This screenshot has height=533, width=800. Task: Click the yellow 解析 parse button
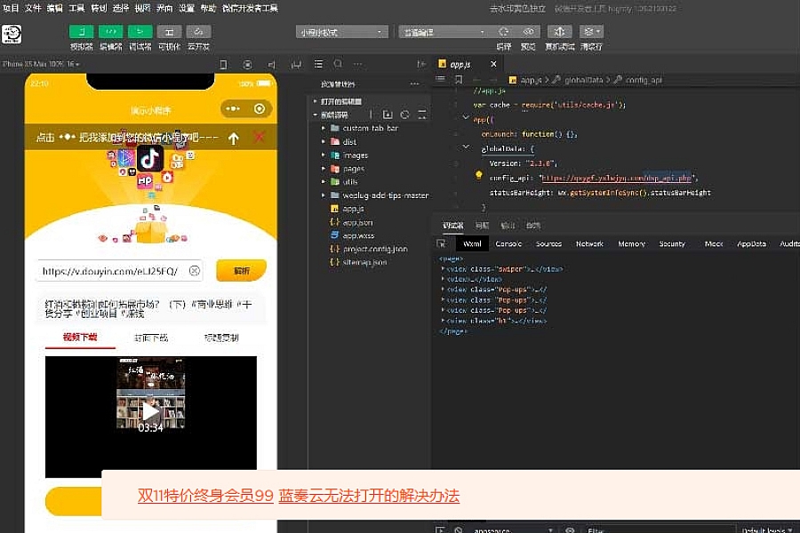pyautogui.click(x=241, y=270)
